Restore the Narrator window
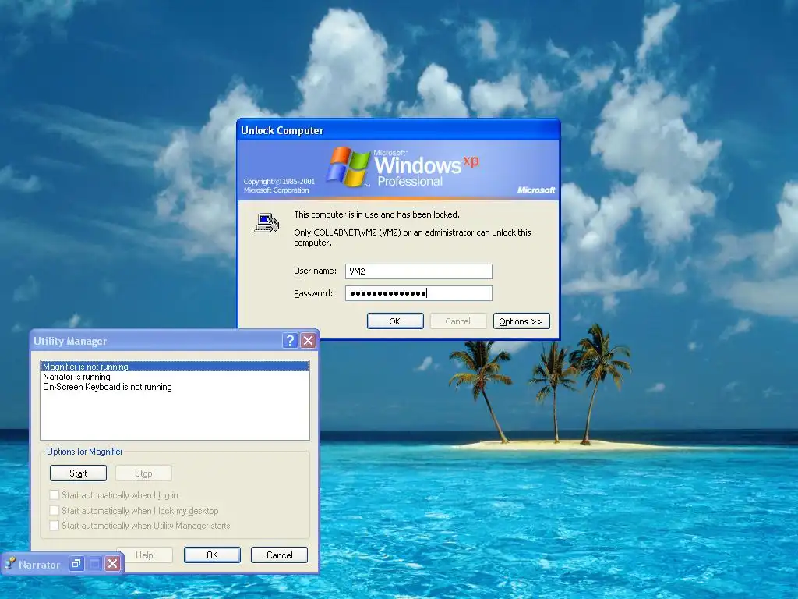Viewport: 798px width, 599px height. coord(76,563)
